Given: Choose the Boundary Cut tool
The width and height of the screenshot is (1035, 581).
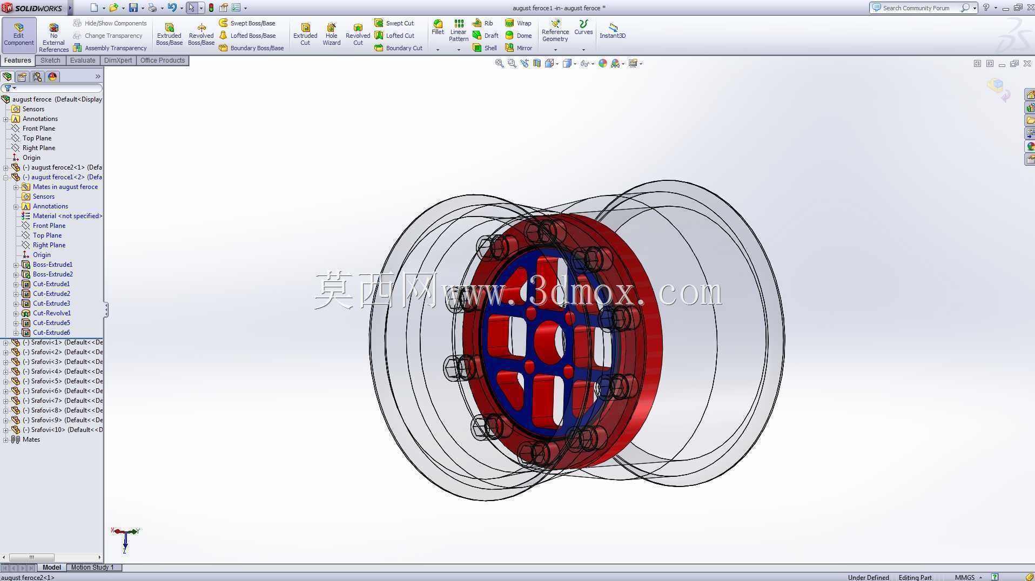Looking at the screenshot, I should pos(398,48).
